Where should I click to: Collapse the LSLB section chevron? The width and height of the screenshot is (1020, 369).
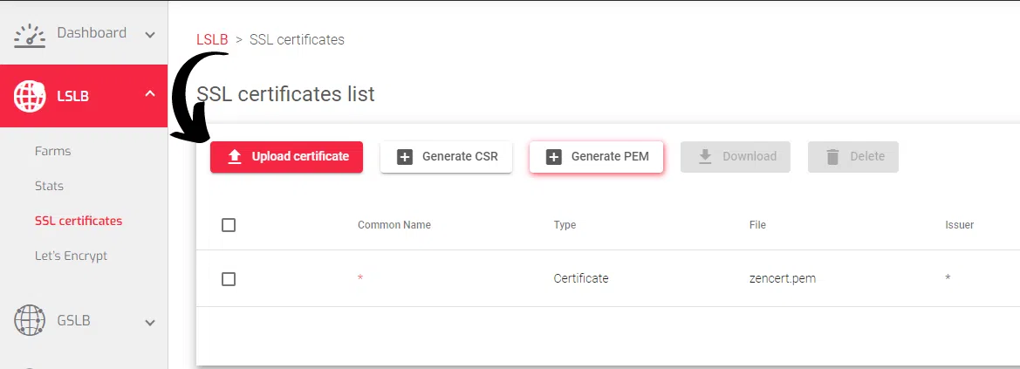[150, 93]
